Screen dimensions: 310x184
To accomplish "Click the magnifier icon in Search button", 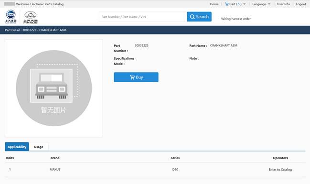I will 192,17.
